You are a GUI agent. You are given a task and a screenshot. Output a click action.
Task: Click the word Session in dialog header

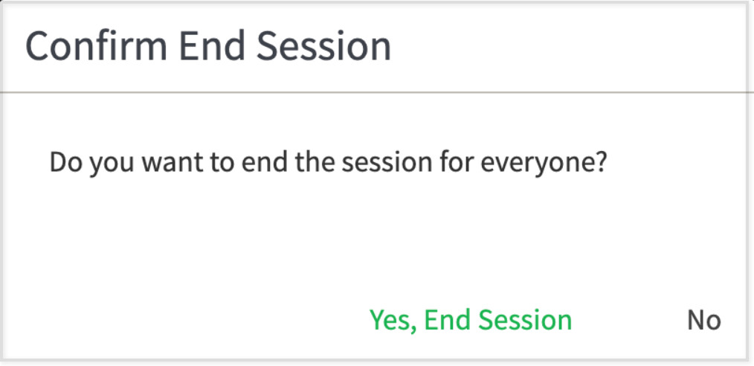[x=323, y=47]
